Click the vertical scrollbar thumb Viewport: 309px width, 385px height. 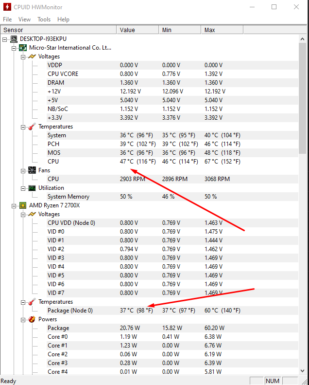(302, 98)
